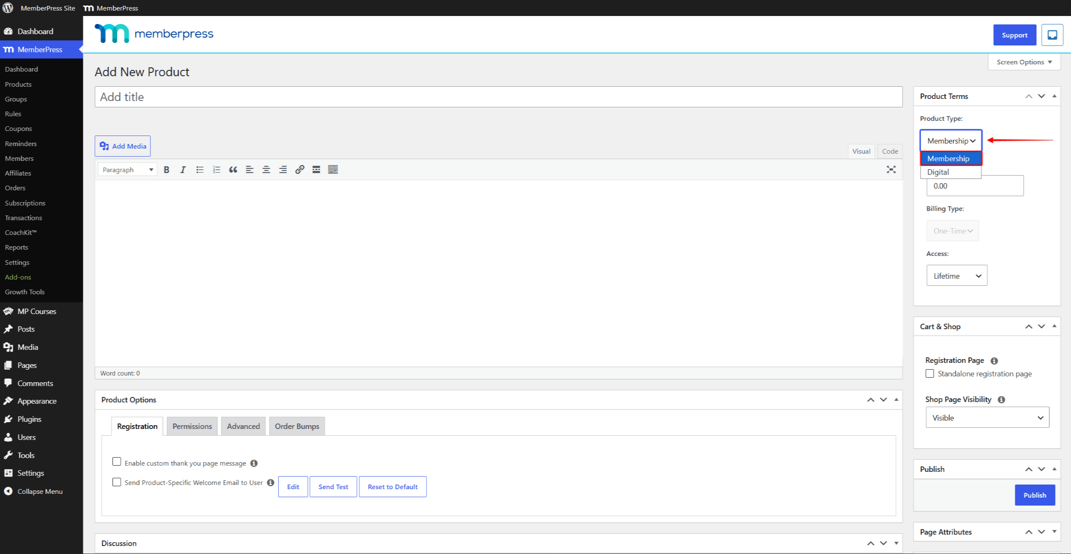1071x554 pixels.
Task: Collapse the Product Terms panel
Action: point(1055,96)
